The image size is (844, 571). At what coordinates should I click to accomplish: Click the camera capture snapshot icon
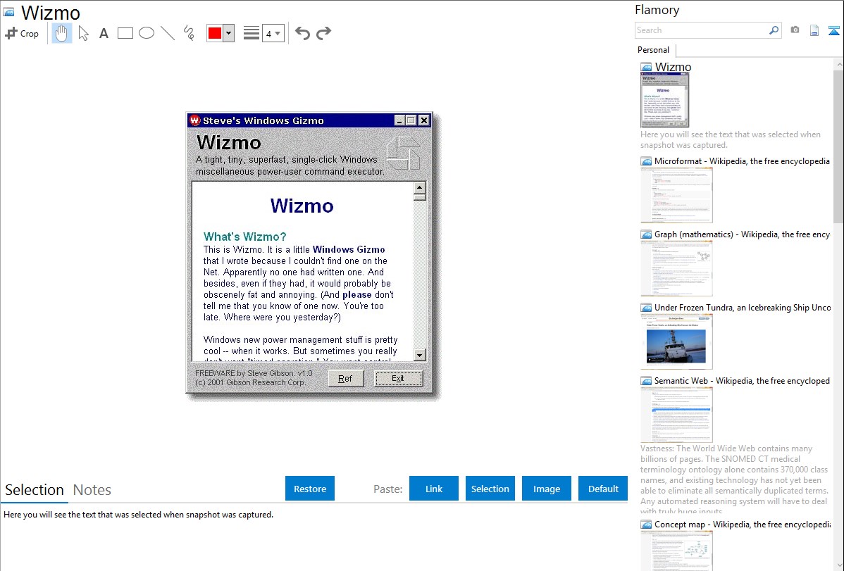[x=795, y=30]
